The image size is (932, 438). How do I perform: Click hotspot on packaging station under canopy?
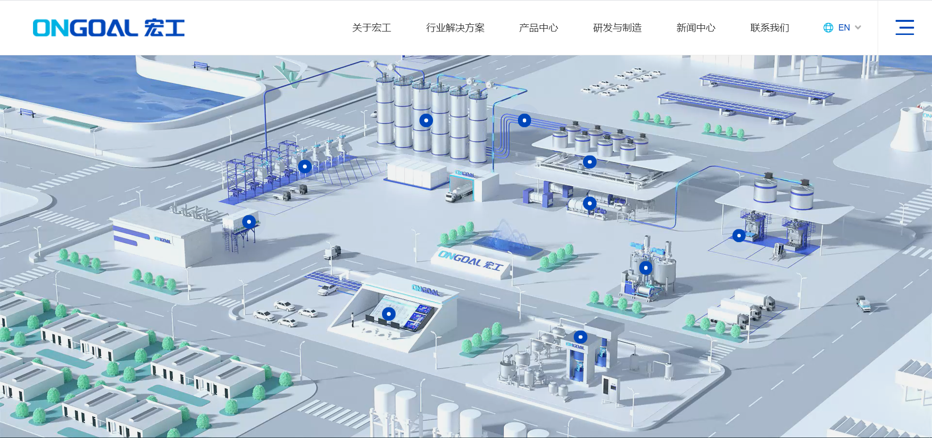(739, 236)
